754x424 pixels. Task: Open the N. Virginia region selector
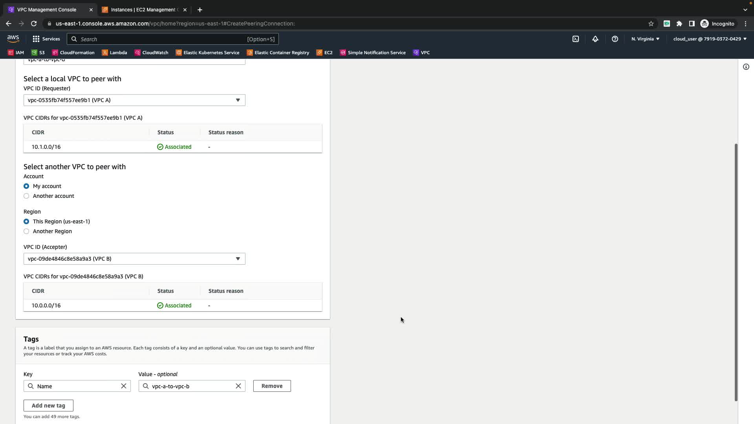[x=645, y=39]
